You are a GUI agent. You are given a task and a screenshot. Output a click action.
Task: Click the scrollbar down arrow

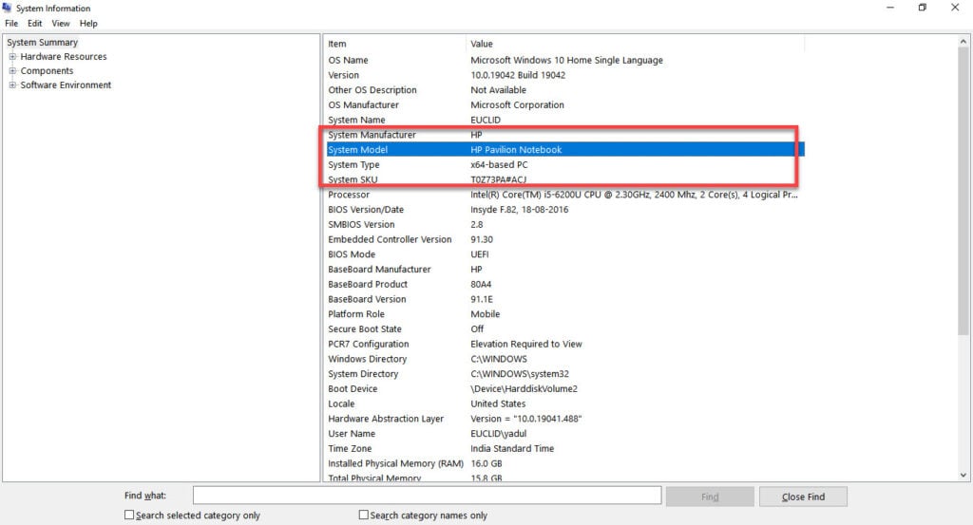963,476
